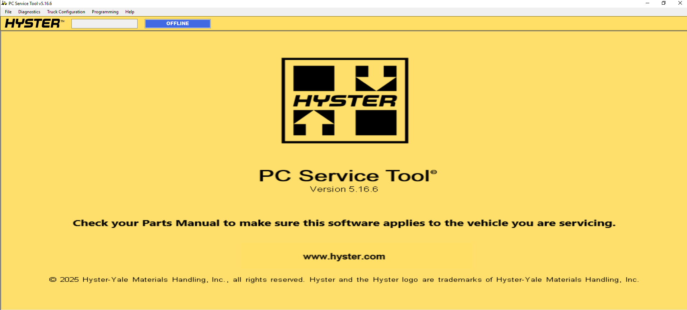Screen dimensions: 687x310
Task: Close the PC Service Tool window
Action: tap(680, 3)
